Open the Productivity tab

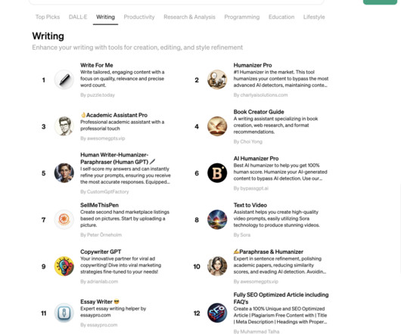[x=139, y=17]
